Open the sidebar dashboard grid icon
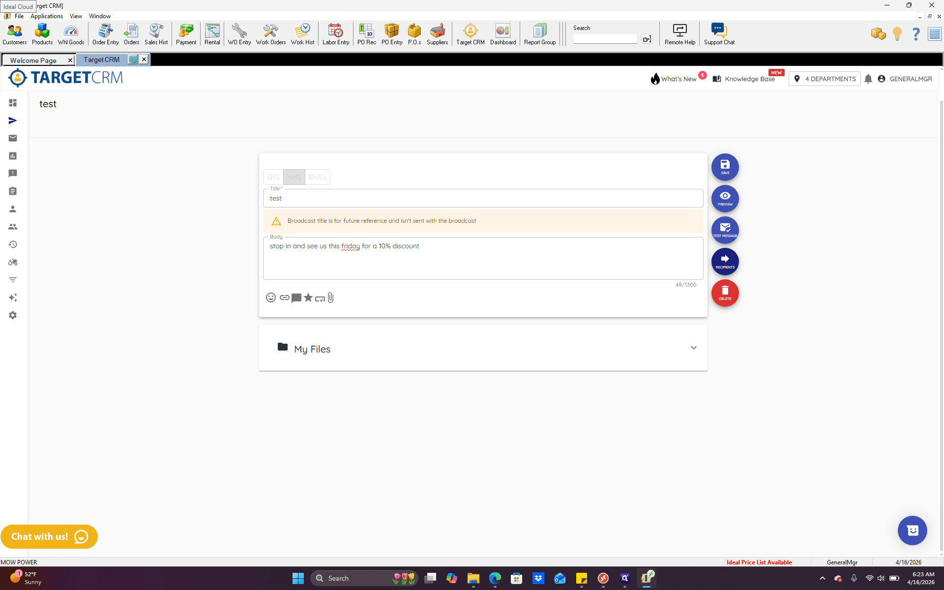The width and height of the screenshot is (944, 590). pos(13,103)
